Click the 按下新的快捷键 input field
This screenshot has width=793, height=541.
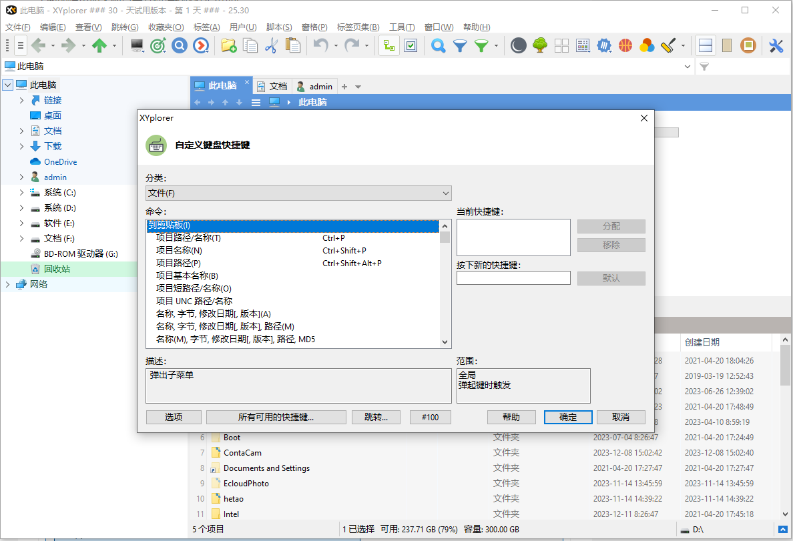(x=513, y=278)
